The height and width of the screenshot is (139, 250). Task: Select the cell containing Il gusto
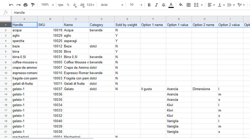[x=153, y=89]
